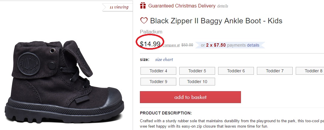Open Guaranteed Christmas Delivery details link
Image resolution: width=324 pixels, height=130 pixels.
tap(223, 6)
